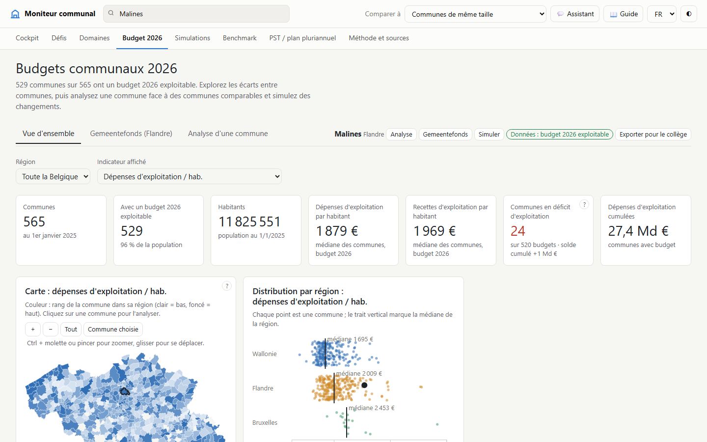Viewport: 707px width, 442px height.
Task: Open the Assistant chat button
Action: [x=575, y=14]
